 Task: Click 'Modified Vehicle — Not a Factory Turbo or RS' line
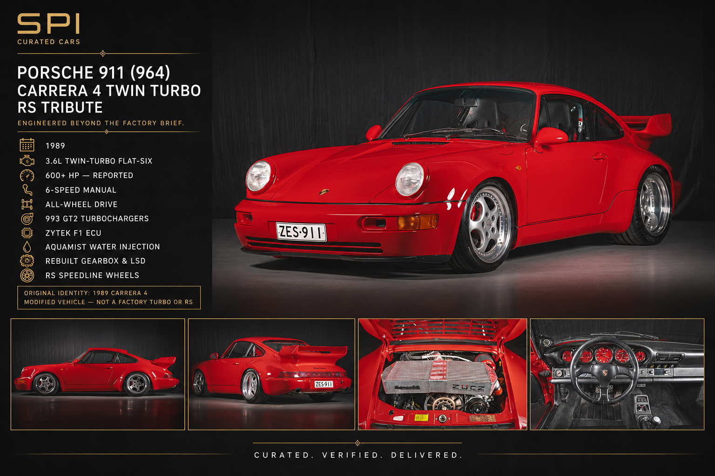click(x=108, y=302)
